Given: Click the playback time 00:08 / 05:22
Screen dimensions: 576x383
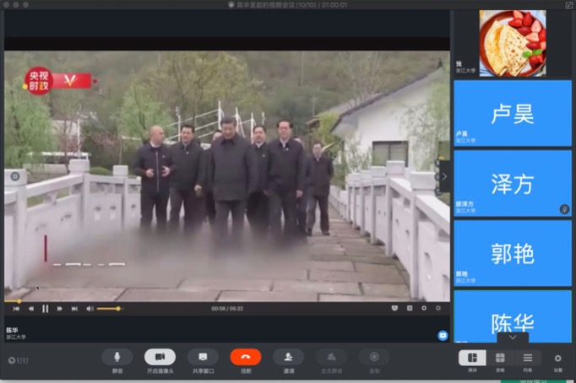Looking at the screenshot, I should (227, 309).
